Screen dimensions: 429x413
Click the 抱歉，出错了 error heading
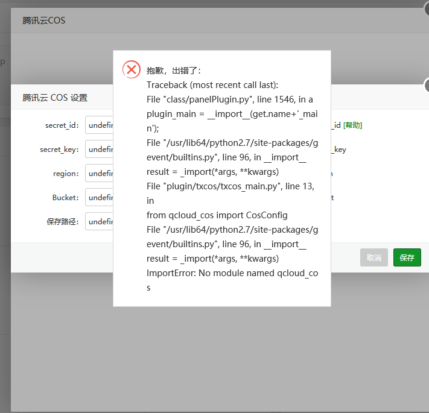click(x=173, y=71)
